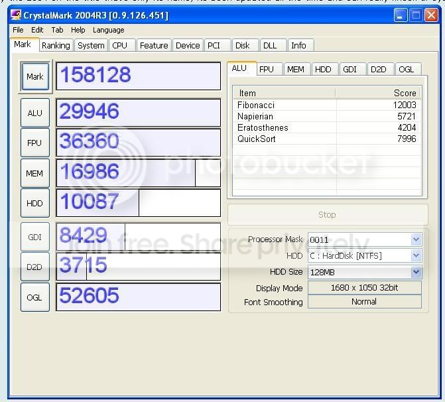
Task: Click the CrystalMark title bar app icon
Action: click(16, 15)
